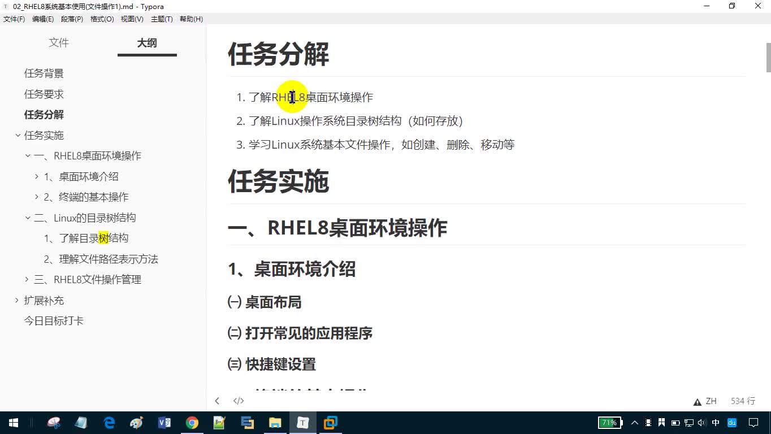Open the 段落(P) menu
This screenshot has height=434, width=771.
pos(72,19)
